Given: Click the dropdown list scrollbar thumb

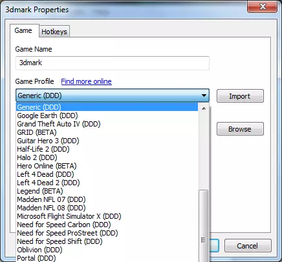Looking at the screenshot, I should pyautogui.click(x=203, y=226).
